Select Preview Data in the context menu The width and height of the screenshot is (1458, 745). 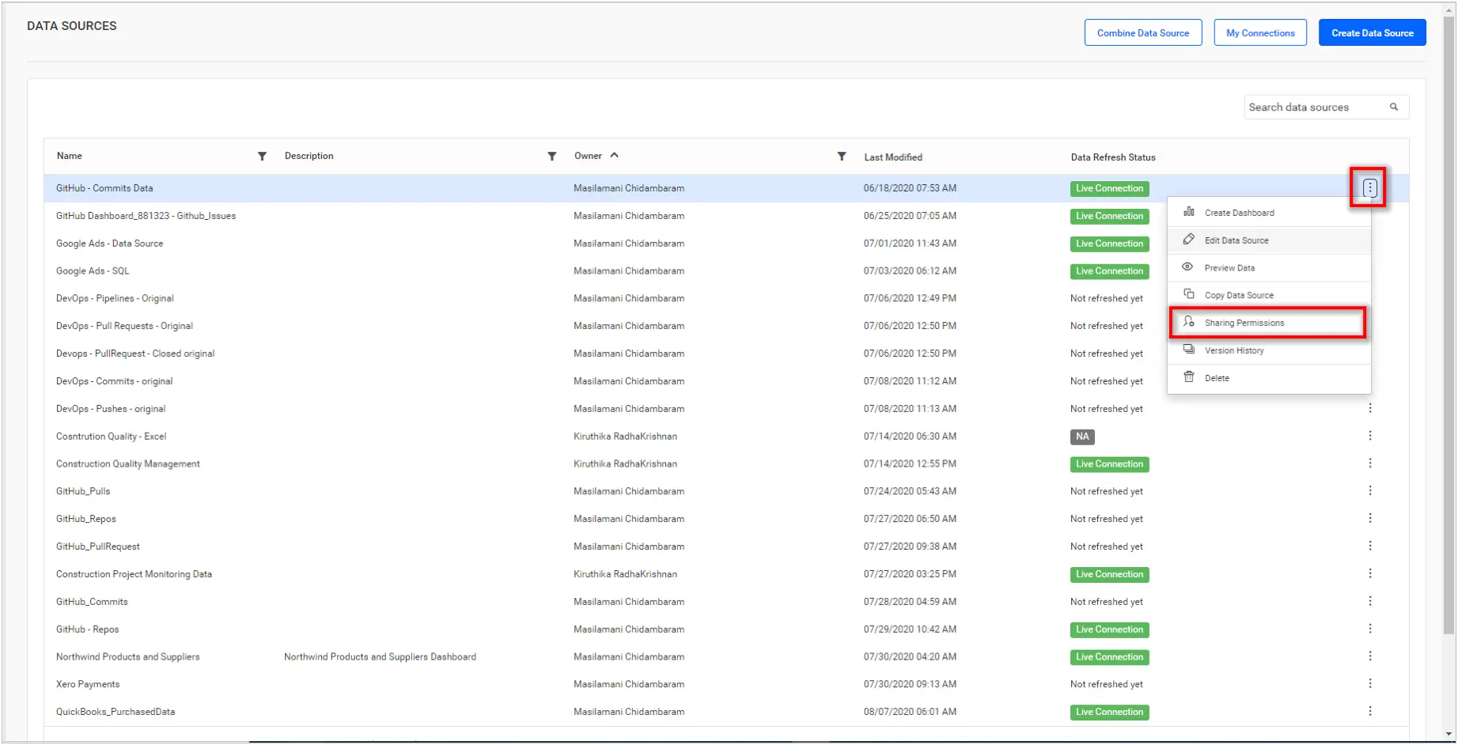coord(1269,268)
